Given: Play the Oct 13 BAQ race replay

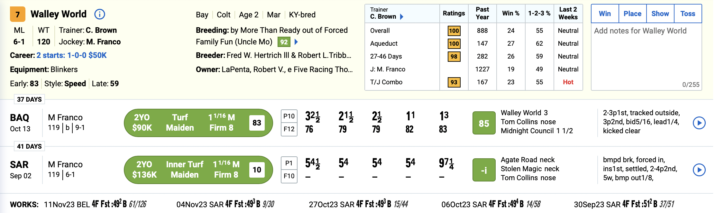Looking at the screenshot, I should (x=699, y=123).
